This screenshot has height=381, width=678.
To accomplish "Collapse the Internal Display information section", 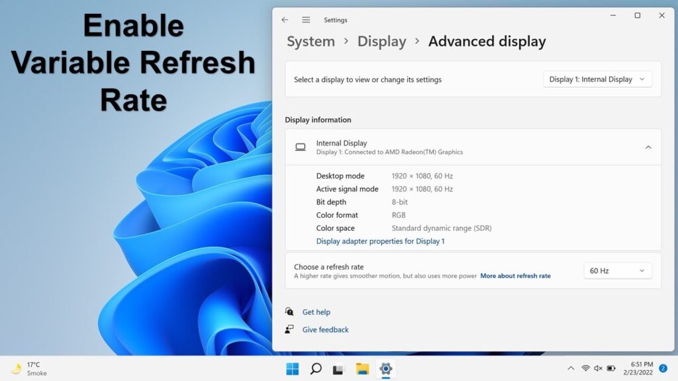I will click(648, 148).
